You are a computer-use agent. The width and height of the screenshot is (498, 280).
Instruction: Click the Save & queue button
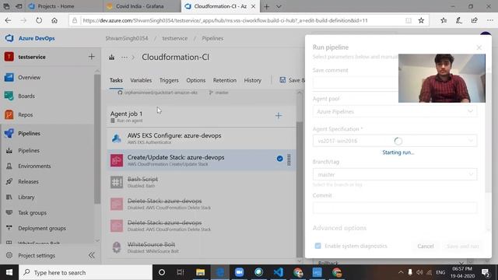292,80
